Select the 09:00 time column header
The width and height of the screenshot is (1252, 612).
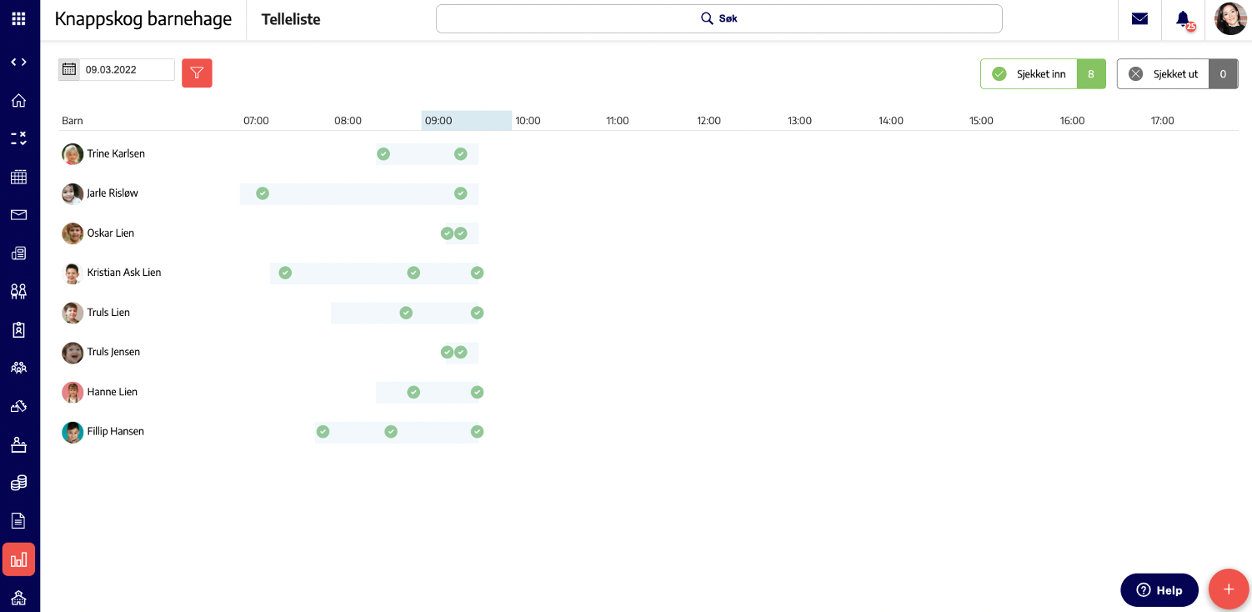(466, 121)
